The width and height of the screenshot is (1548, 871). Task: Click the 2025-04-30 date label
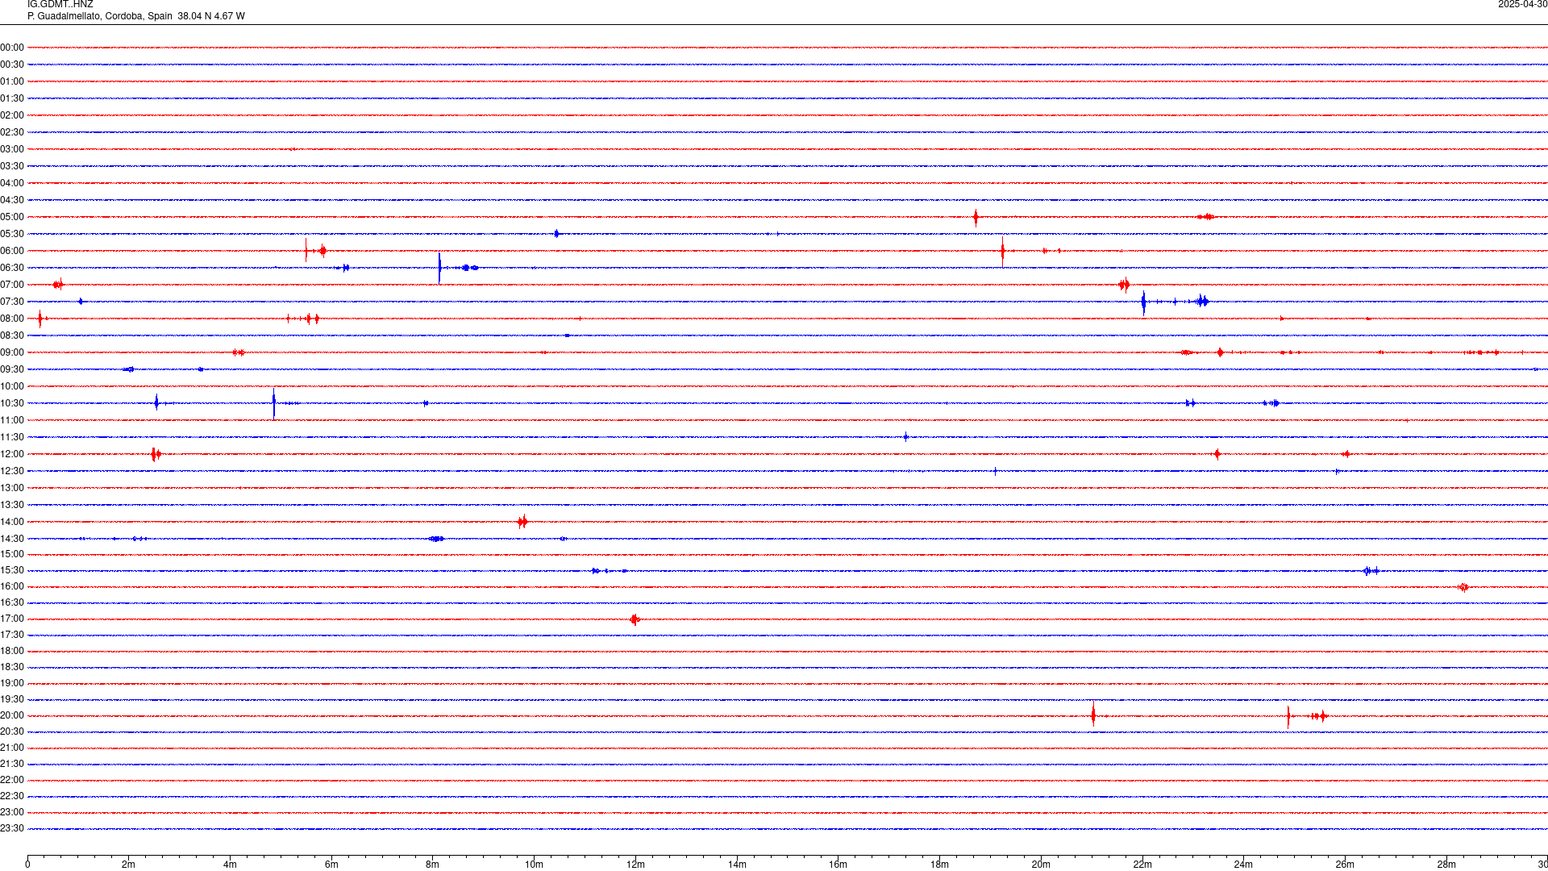1522,5
